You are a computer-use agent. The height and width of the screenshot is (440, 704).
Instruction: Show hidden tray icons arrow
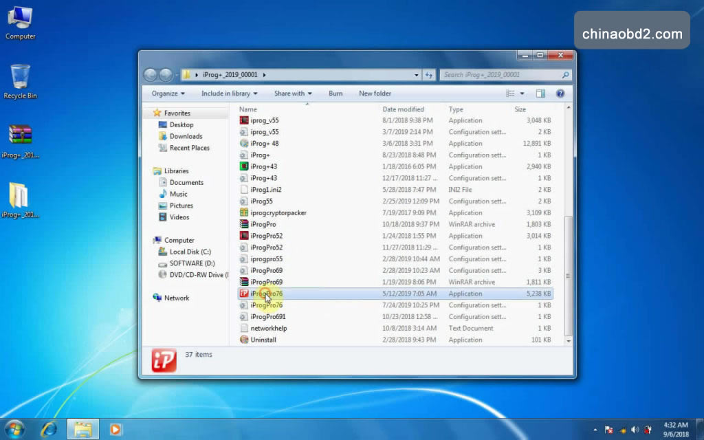595,430
